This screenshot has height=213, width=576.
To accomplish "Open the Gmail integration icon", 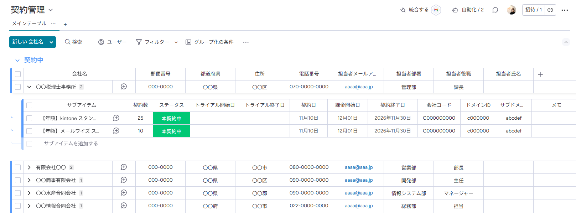I will (436, 10).
